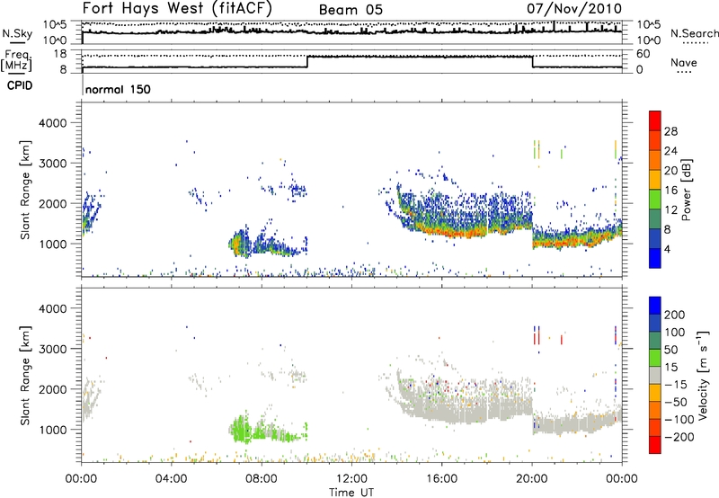The height and width of the screenshot is (498, 719).
Task: Click the '3000' tick on the velocity panel
Action: coord(52,349)
